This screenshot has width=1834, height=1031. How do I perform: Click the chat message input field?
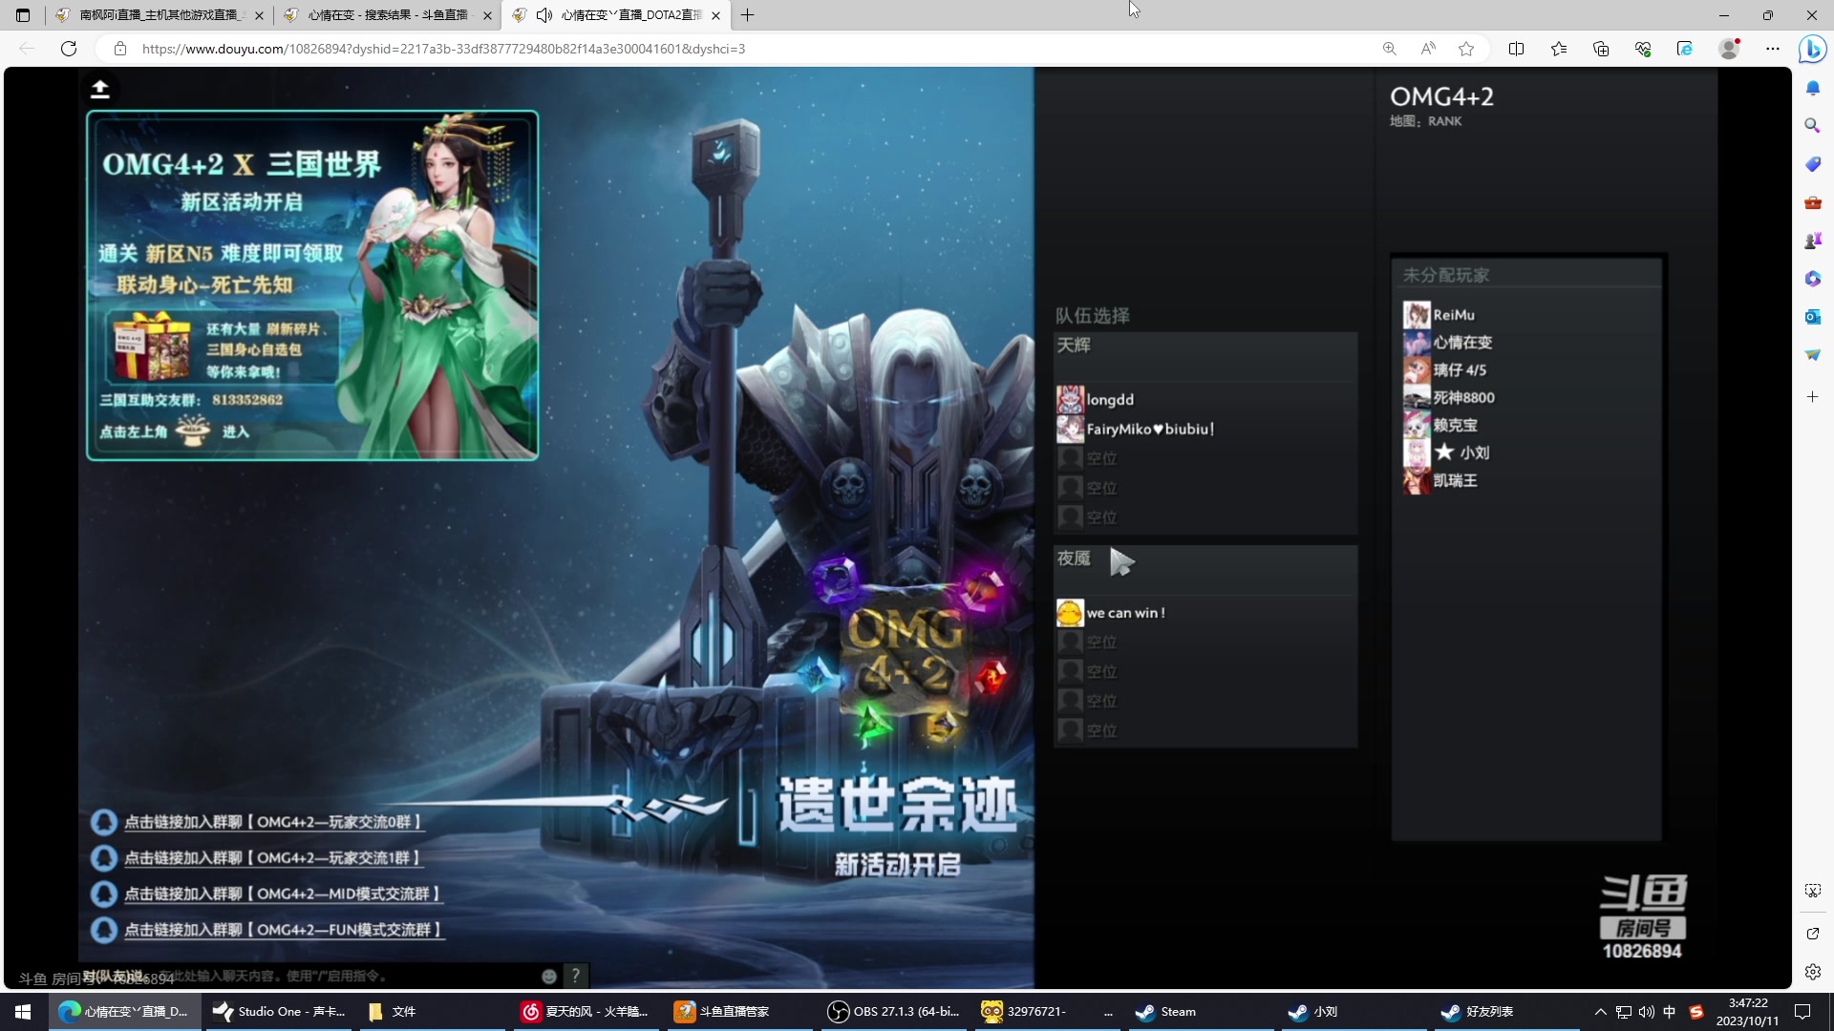310,976
